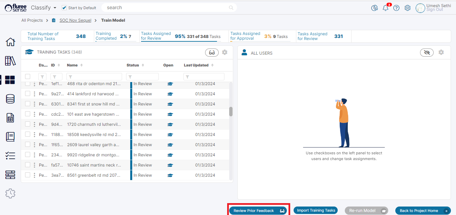
Task: Click the Home icon in left sidebar
Action: coord(11,42)
